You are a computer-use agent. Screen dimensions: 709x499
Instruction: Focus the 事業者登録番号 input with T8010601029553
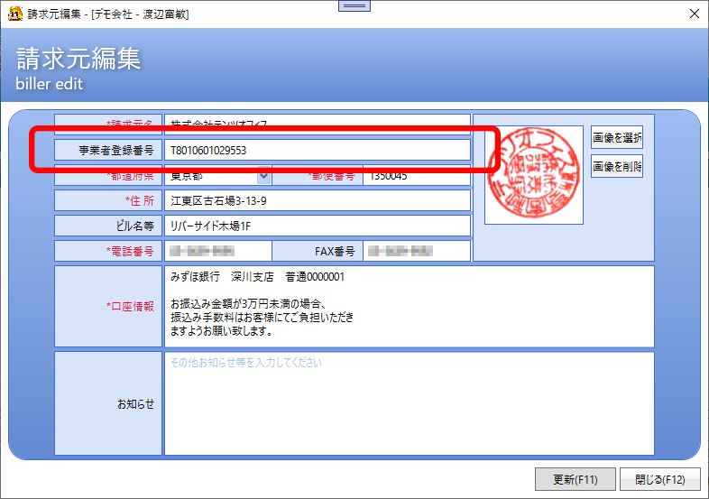point(316,150)
